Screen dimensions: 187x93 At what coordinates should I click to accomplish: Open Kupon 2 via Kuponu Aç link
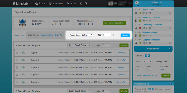(x=121, y=60)
